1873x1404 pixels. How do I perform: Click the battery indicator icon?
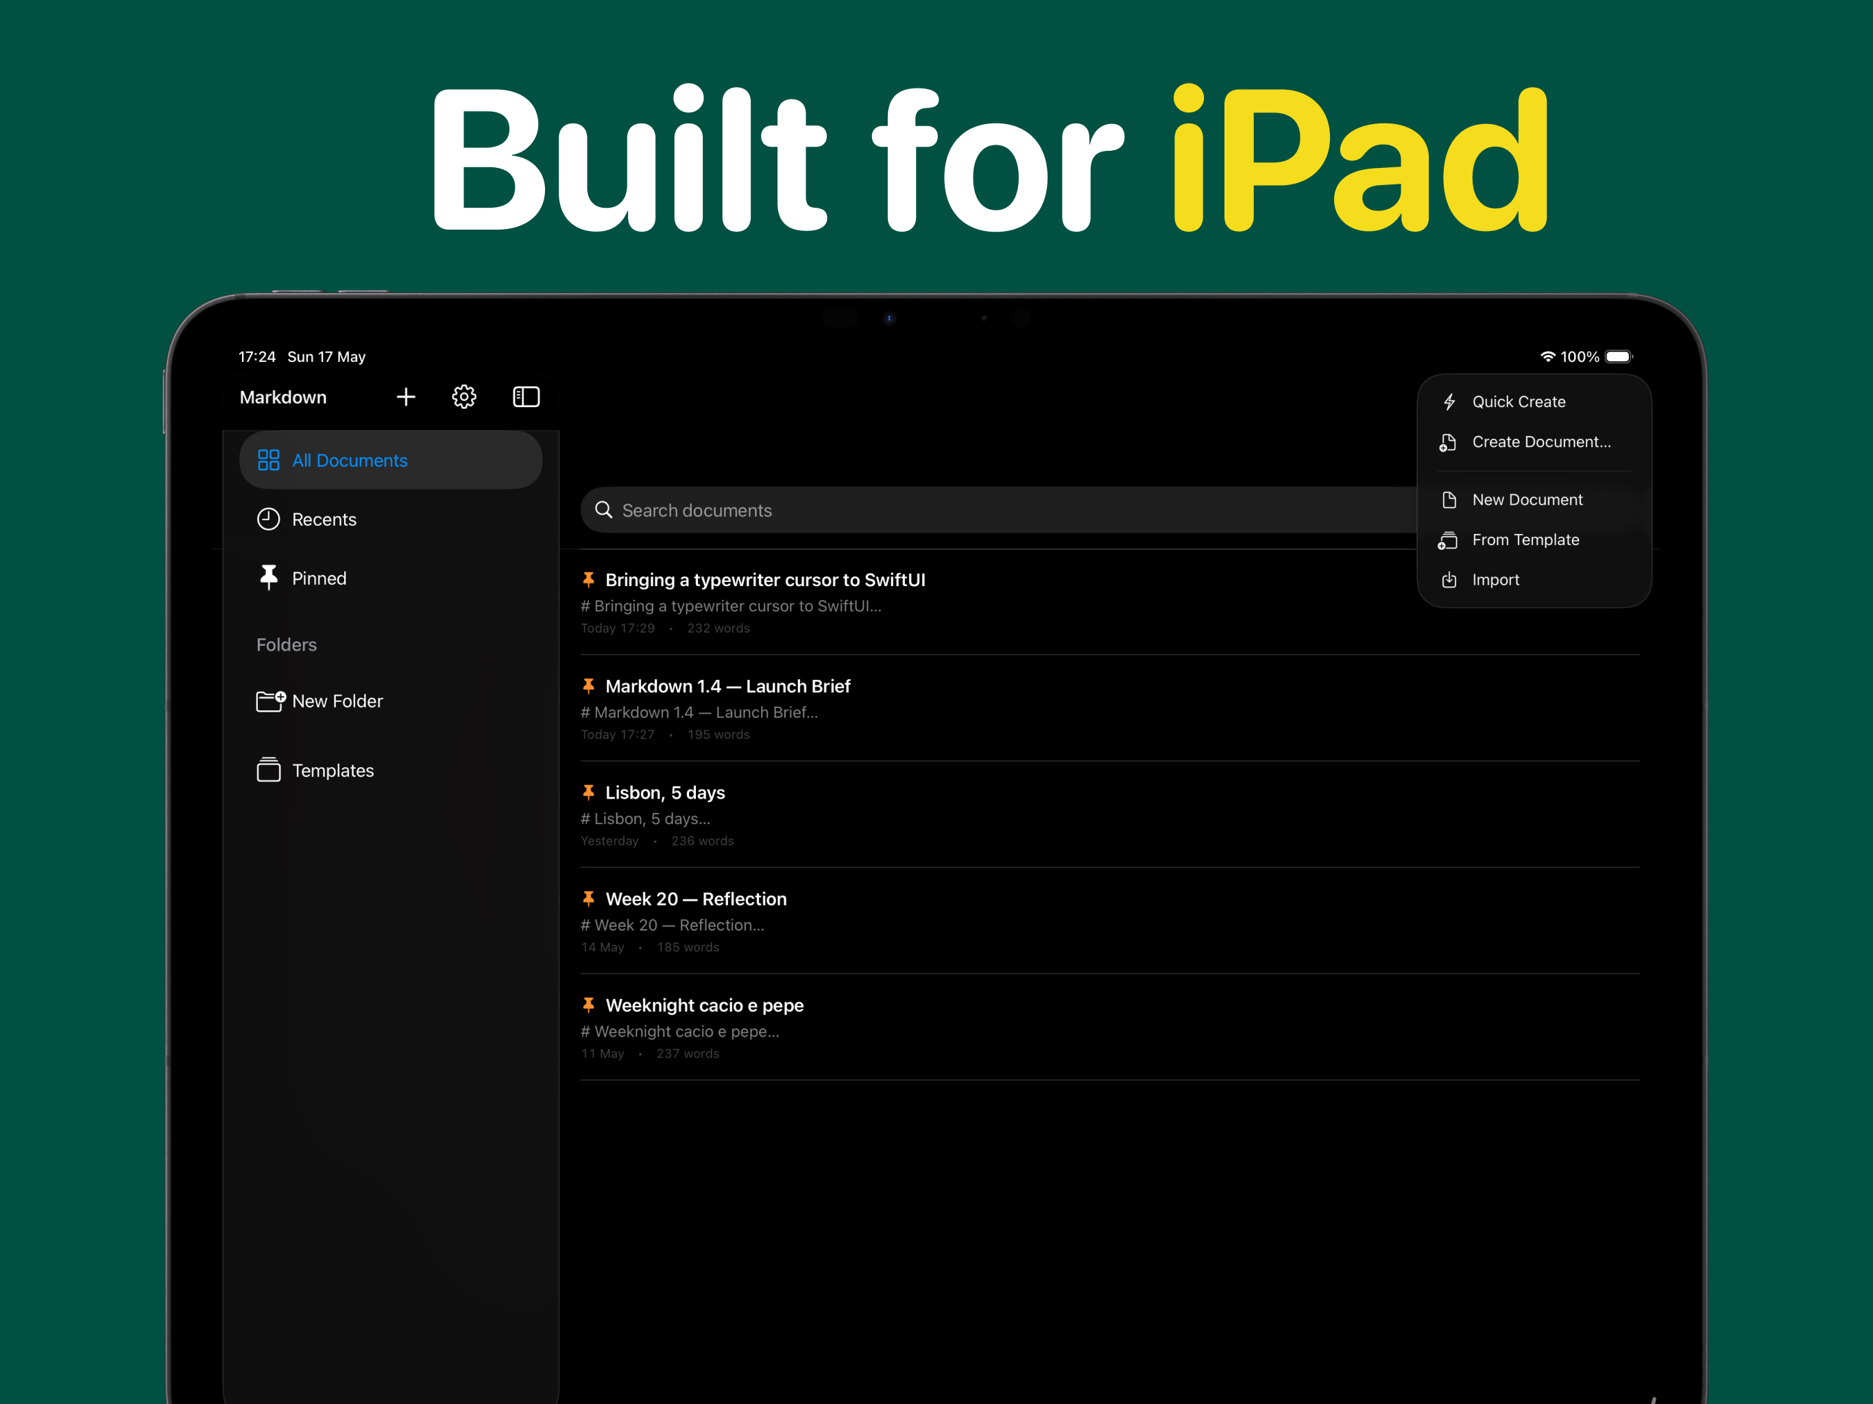pyautogui.click(x=1619, y=356)
